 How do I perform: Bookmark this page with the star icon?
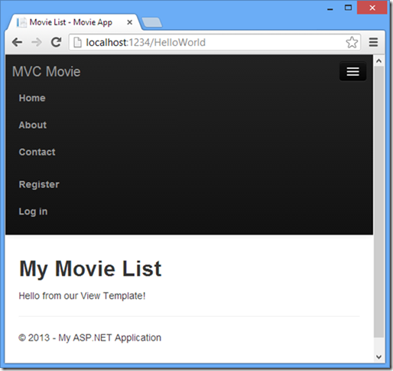(352, 42)
